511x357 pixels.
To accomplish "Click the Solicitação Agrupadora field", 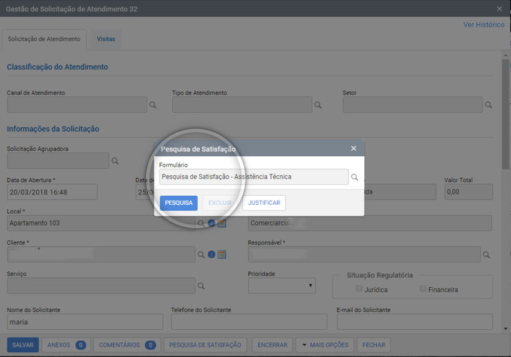I will 58,161.
